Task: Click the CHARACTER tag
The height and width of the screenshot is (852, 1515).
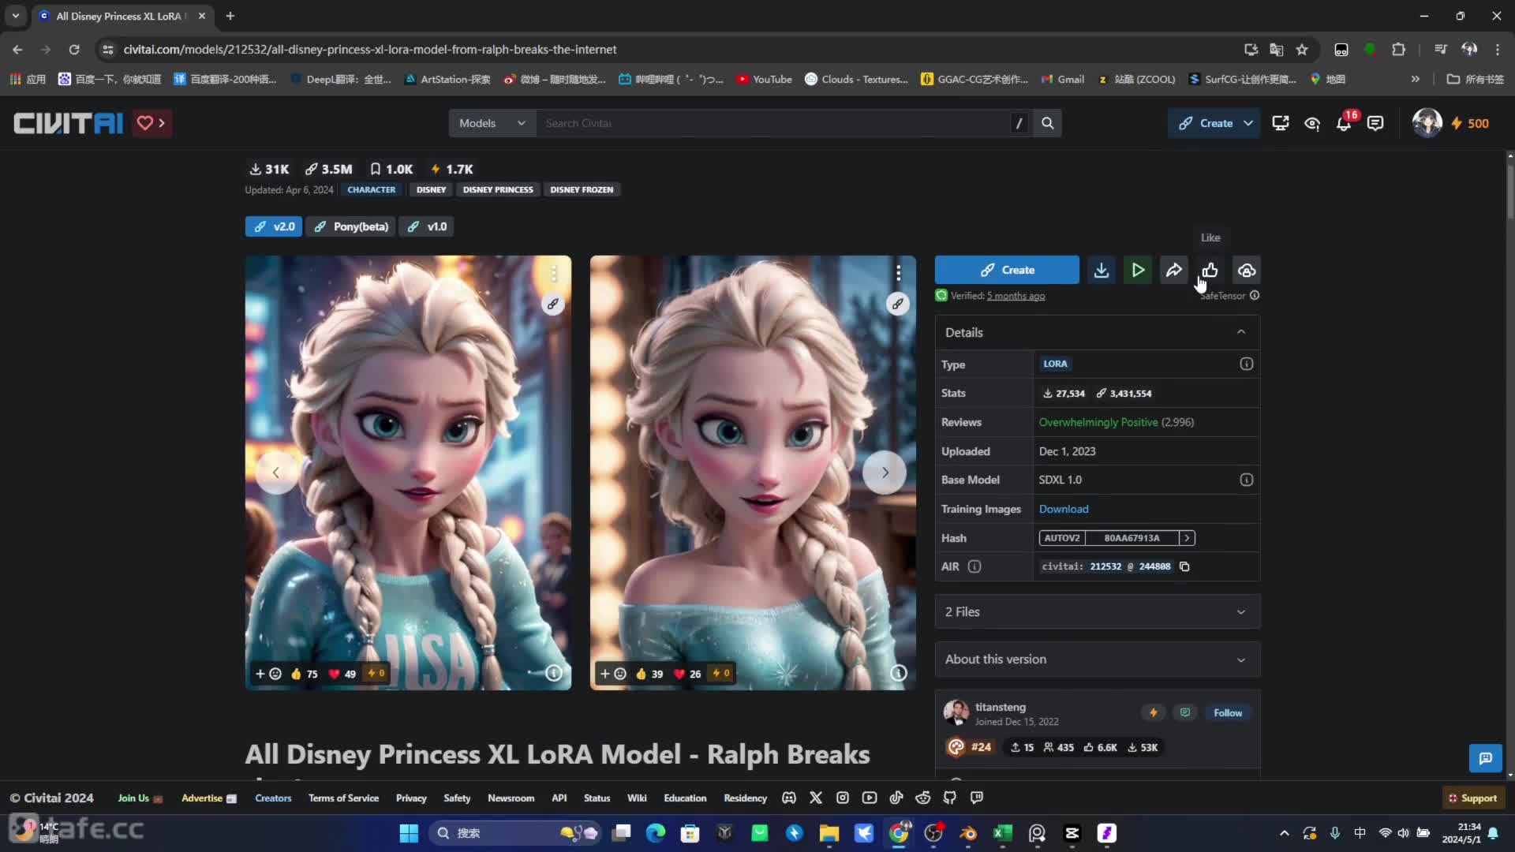Action: pos(371,190)
